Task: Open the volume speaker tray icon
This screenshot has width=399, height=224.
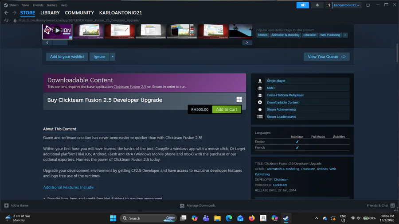Action: pyautogui.click(x=359, y=218)
